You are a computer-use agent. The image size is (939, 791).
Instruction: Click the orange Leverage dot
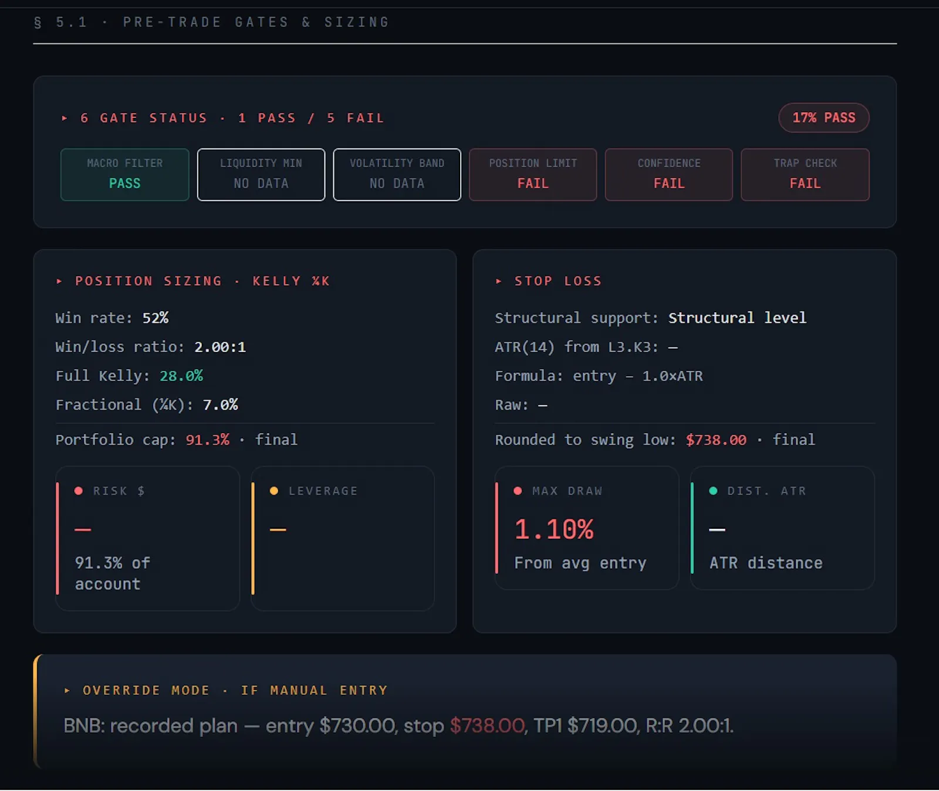click(x=274, y=491)
